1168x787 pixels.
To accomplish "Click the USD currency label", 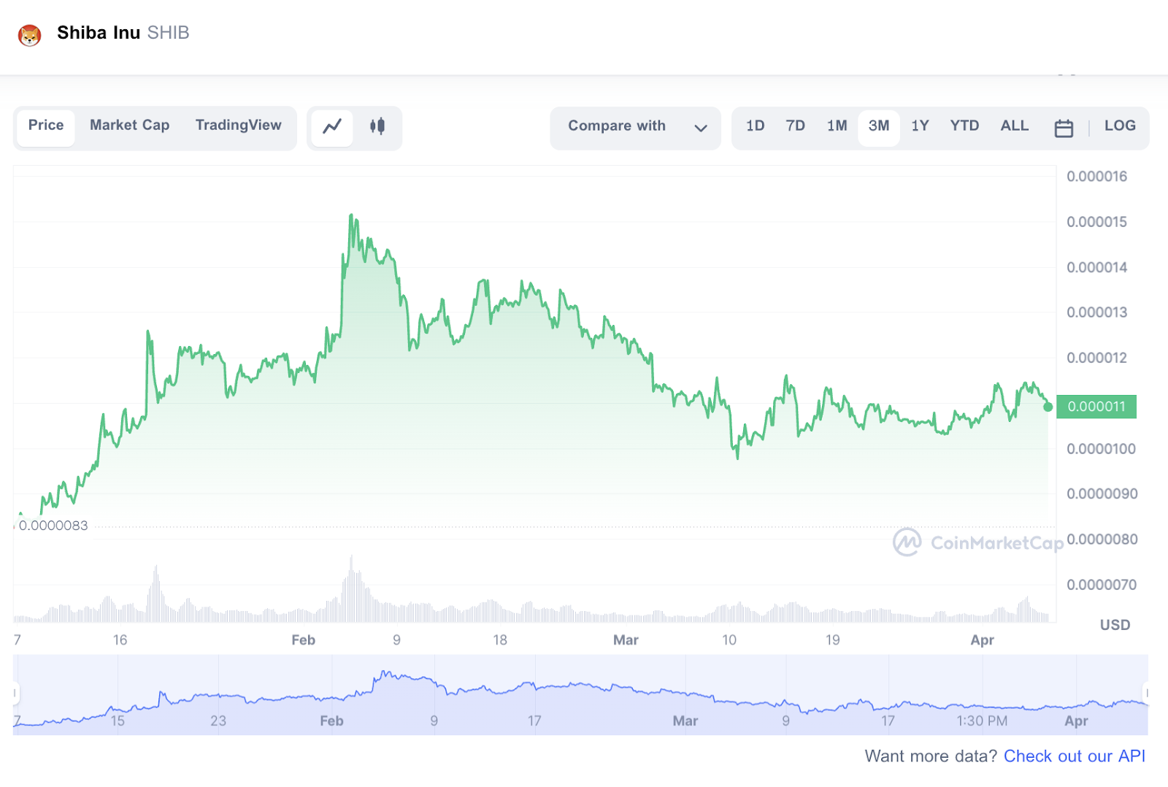I will click(x=1115, y=625).
